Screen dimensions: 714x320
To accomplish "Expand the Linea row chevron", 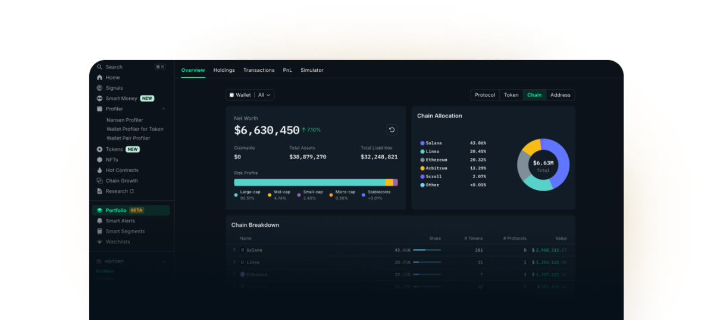I will [234, 262].
